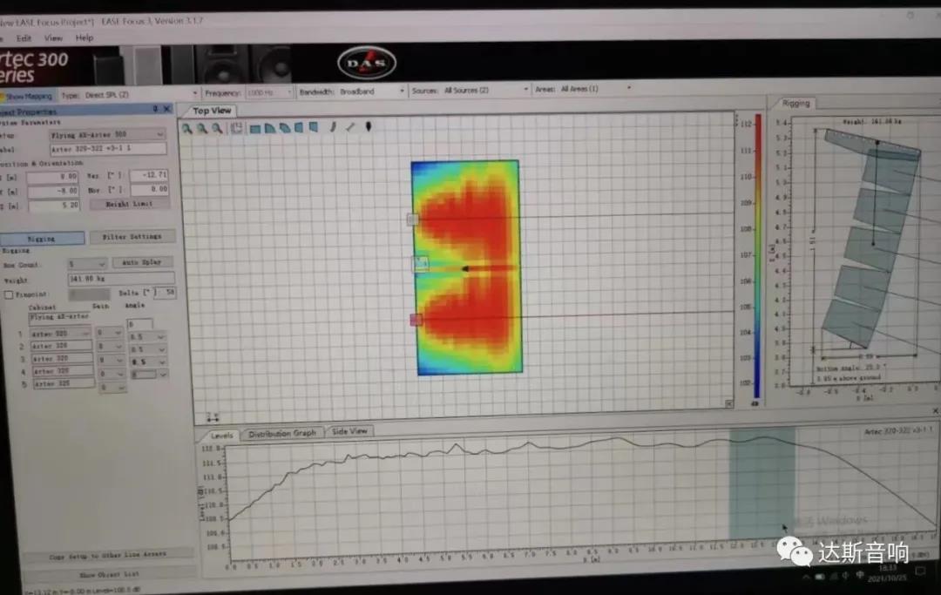This screenshot has width=941, height=595.
Task: Select the rectangular audience area tool
Action: 255,128
